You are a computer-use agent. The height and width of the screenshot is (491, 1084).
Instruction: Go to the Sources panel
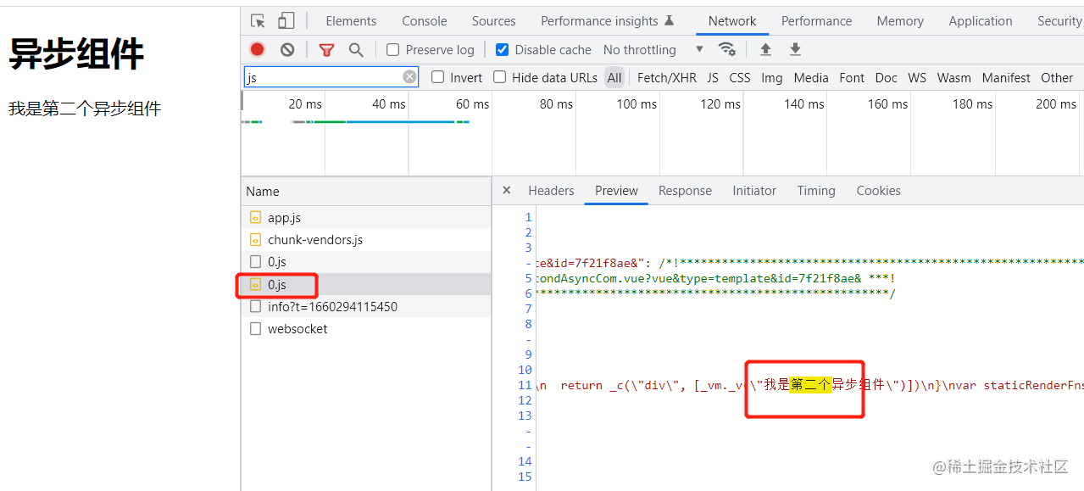(x=494, y=21)
